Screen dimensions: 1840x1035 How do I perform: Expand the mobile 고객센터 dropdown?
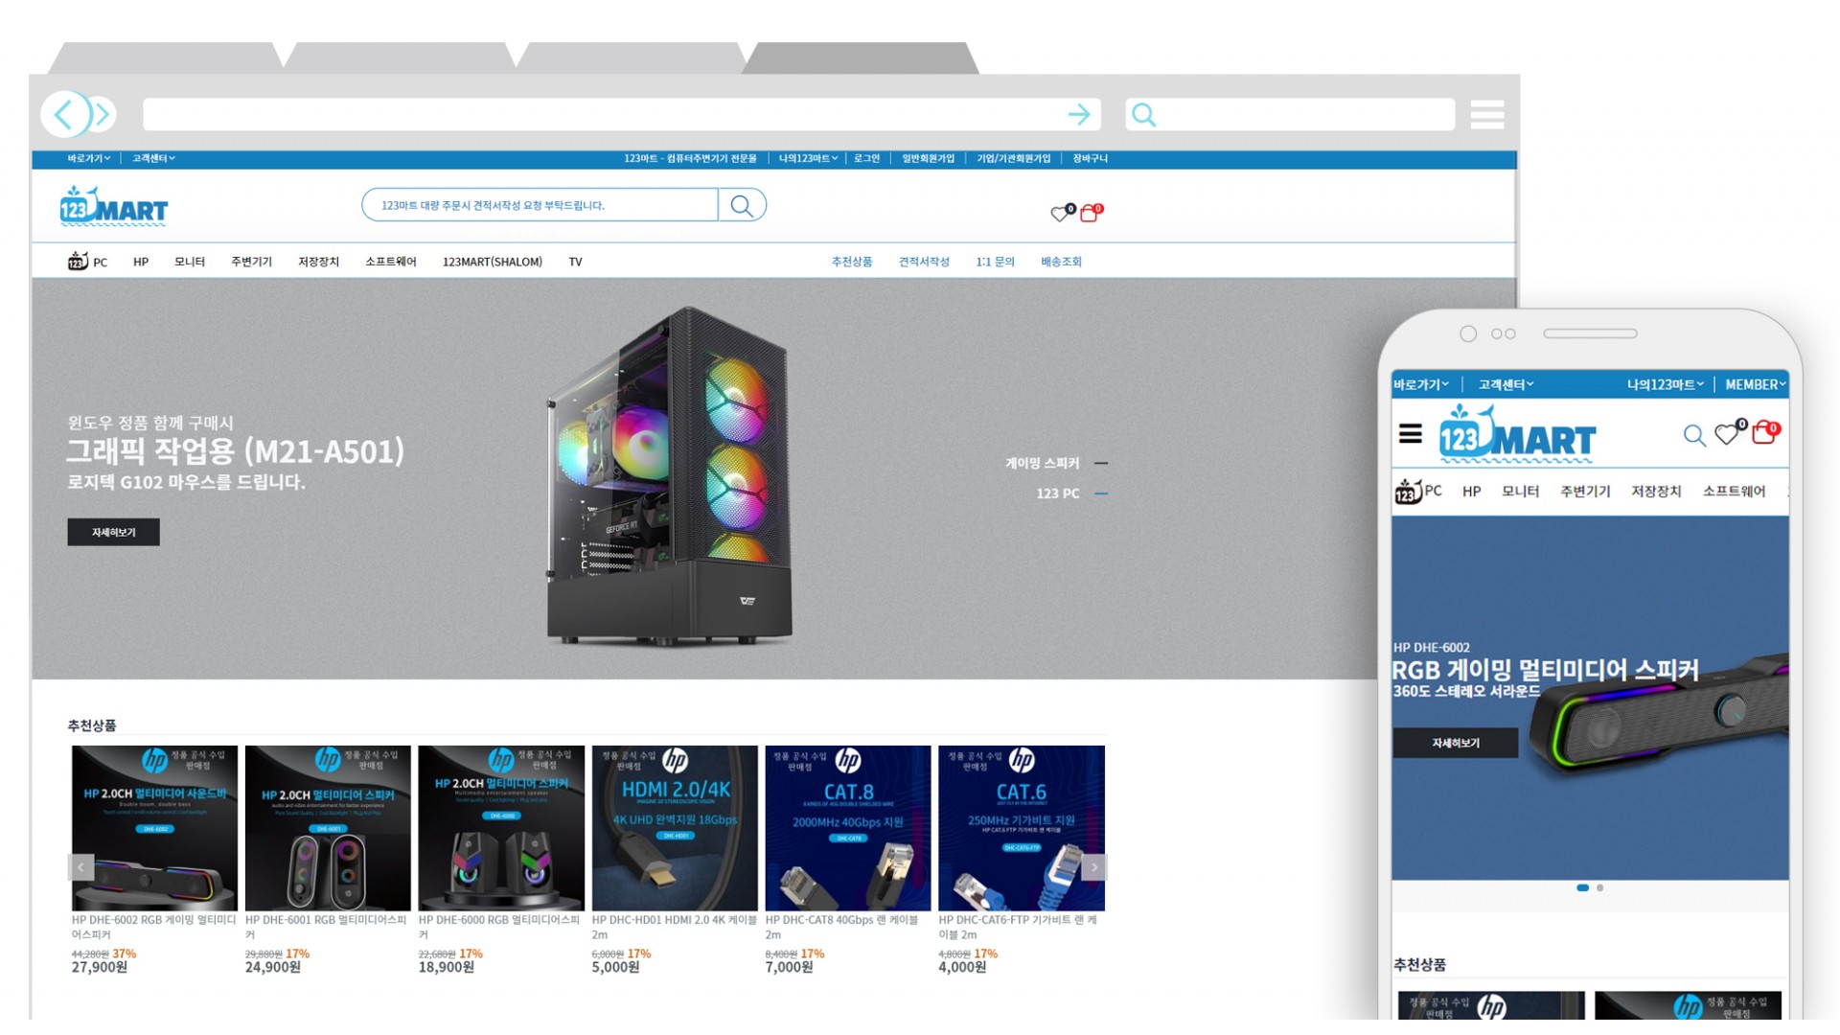(1506, 384)
